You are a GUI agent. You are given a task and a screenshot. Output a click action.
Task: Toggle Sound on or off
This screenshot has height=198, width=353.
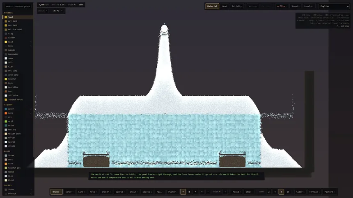tap(295, 6)
